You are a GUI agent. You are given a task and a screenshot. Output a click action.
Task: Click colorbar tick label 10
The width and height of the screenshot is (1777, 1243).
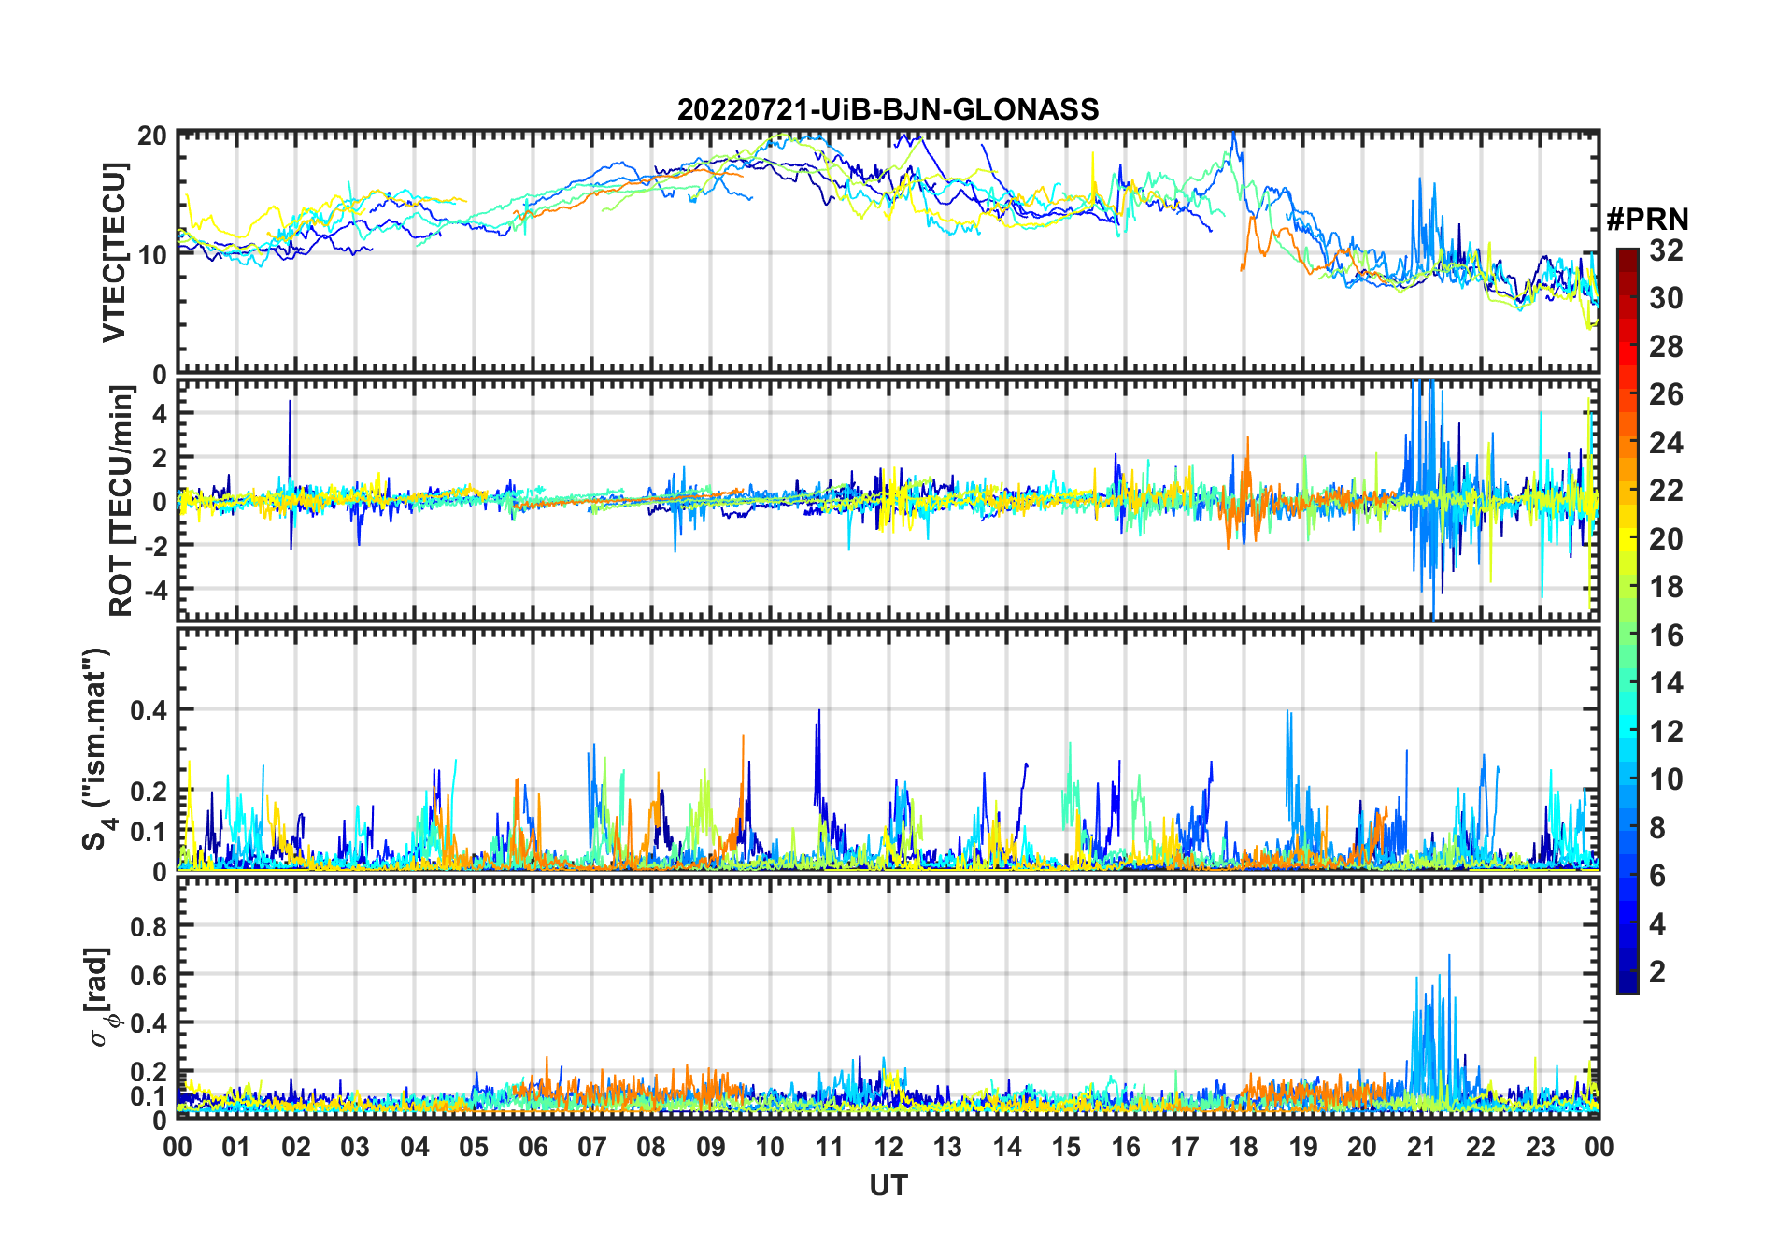click(1666, 779)
